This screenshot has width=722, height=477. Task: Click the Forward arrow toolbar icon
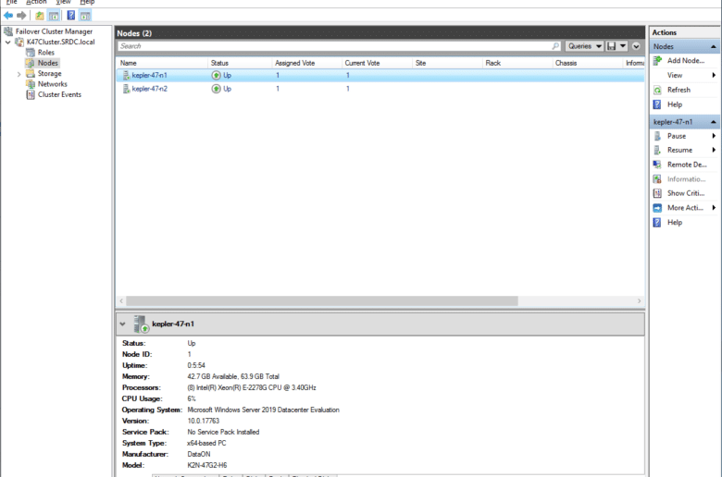click(x=21, y=16)
